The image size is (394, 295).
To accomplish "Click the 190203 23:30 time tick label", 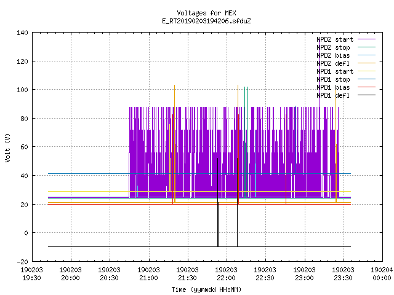I will click(343, 274).
